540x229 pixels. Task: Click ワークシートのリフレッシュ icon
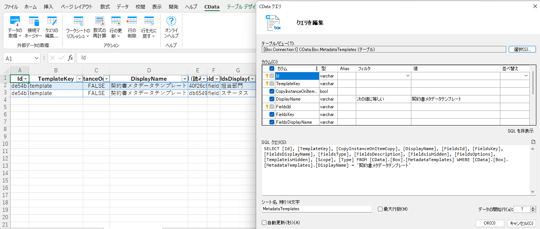(78, 27)
